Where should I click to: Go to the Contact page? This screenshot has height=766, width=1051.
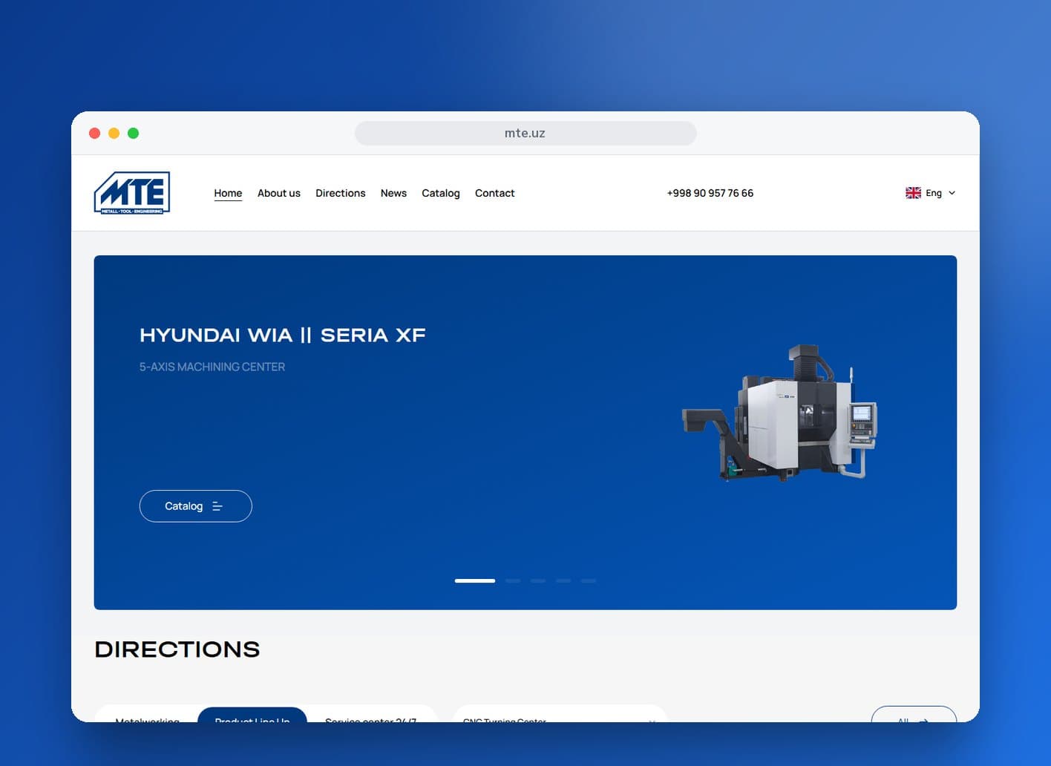495,193
